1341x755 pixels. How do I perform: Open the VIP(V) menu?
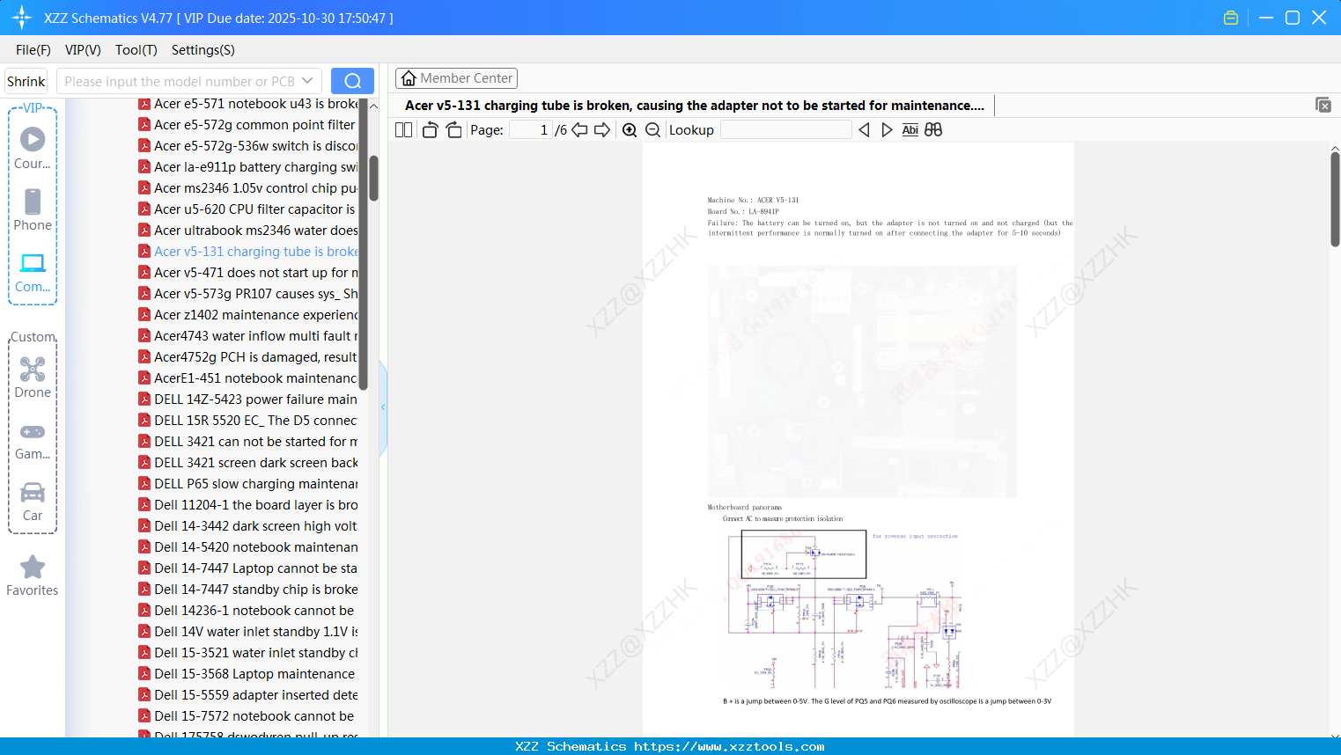83,50
